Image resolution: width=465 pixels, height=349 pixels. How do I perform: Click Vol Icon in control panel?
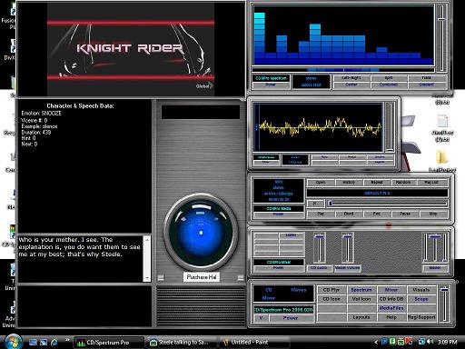click(x=361, y=299)
